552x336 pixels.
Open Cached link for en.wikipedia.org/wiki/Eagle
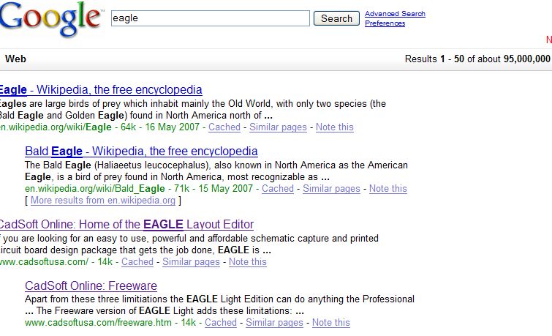coord(224,127)
